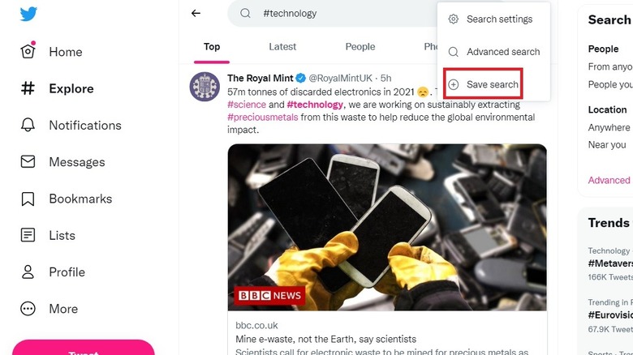
Task: Open Messages envelope icon
Action: (x=28, y=162)
